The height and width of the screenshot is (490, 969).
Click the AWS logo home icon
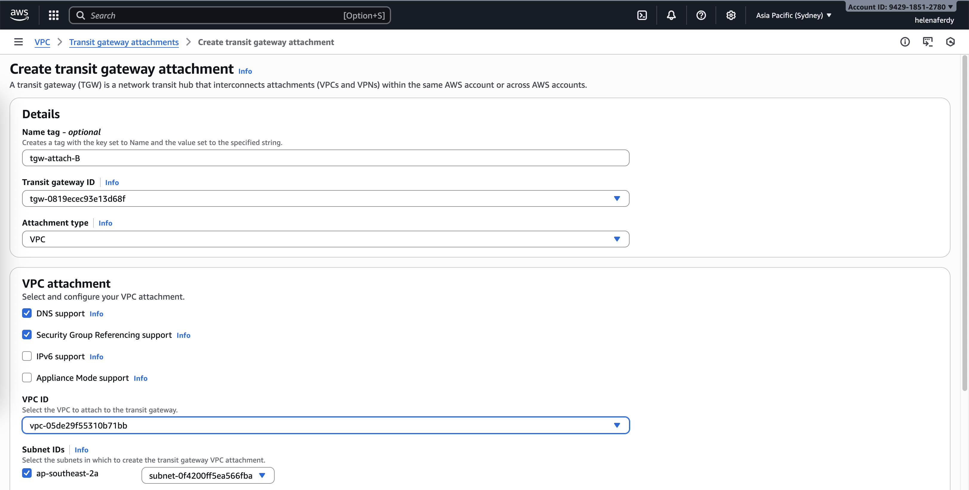[19, 15]
